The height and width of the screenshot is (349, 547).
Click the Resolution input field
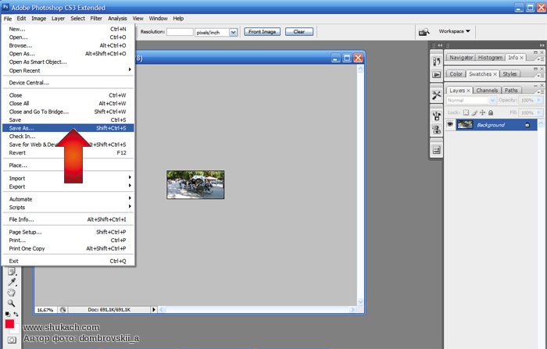click(180, 32)
